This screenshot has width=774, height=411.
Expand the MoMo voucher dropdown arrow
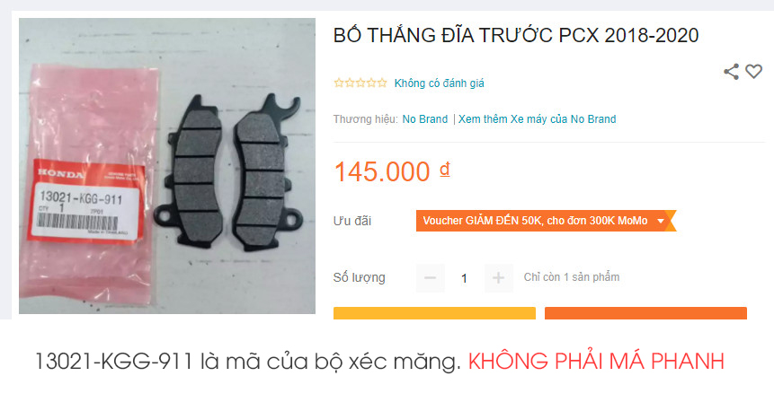click(x=661, y=221)
